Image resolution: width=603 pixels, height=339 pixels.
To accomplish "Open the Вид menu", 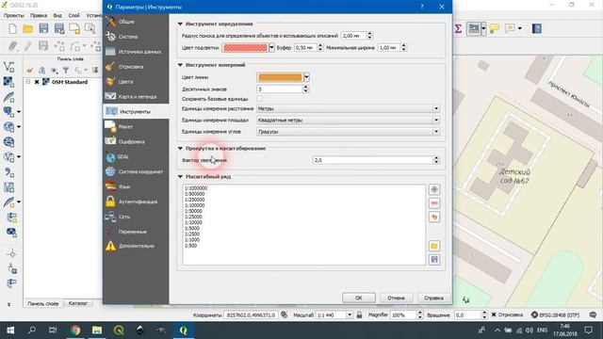I will pos(57,15).
